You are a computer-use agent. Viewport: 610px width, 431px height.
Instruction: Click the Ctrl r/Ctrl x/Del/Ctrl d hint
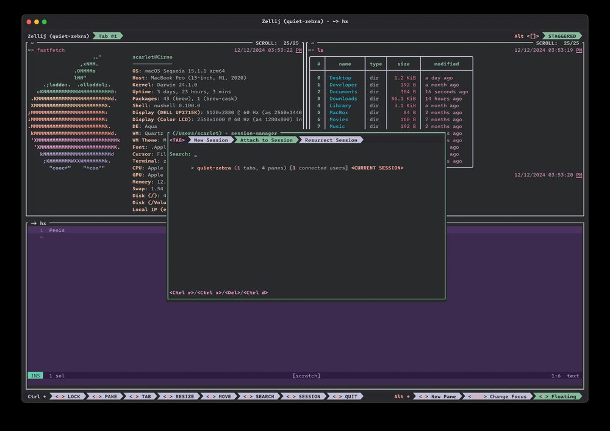[218, 293]
